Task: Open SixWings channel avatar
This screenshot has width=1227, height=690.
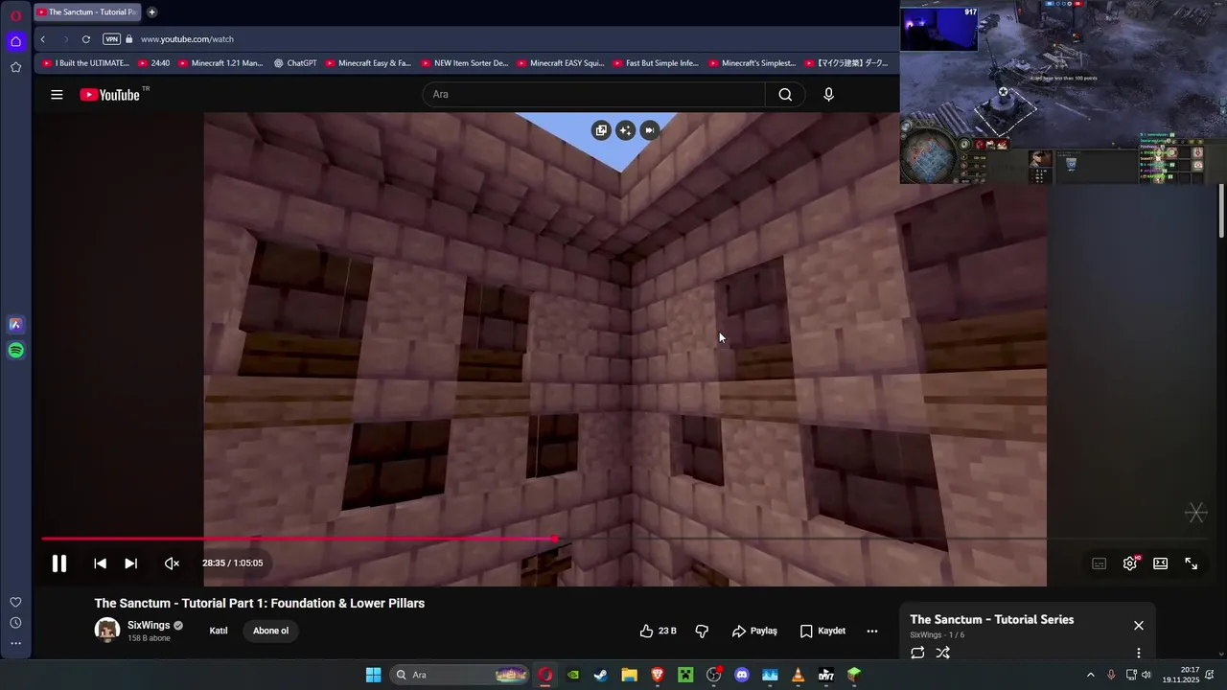Action: [106, 631]
